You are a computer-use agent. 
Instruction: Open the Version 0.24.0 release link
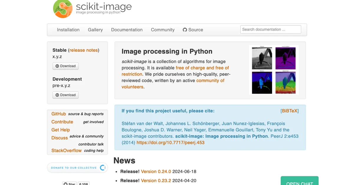pos(156,171)
